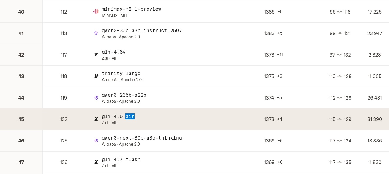This screenshot has height=174, width=389.
Task: Click the qwen3-235b-a22b model name
Action: coord(124,95)
